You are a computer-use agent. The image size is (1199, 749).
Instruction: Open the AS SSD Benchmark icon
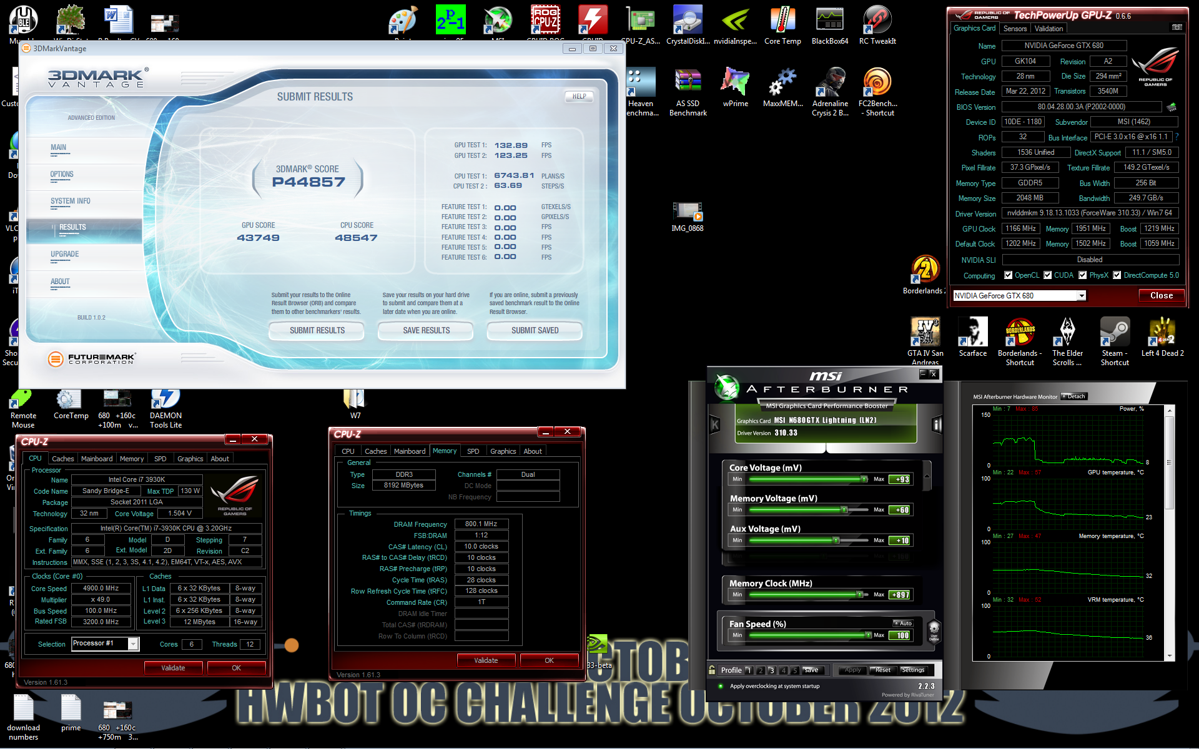688,92
